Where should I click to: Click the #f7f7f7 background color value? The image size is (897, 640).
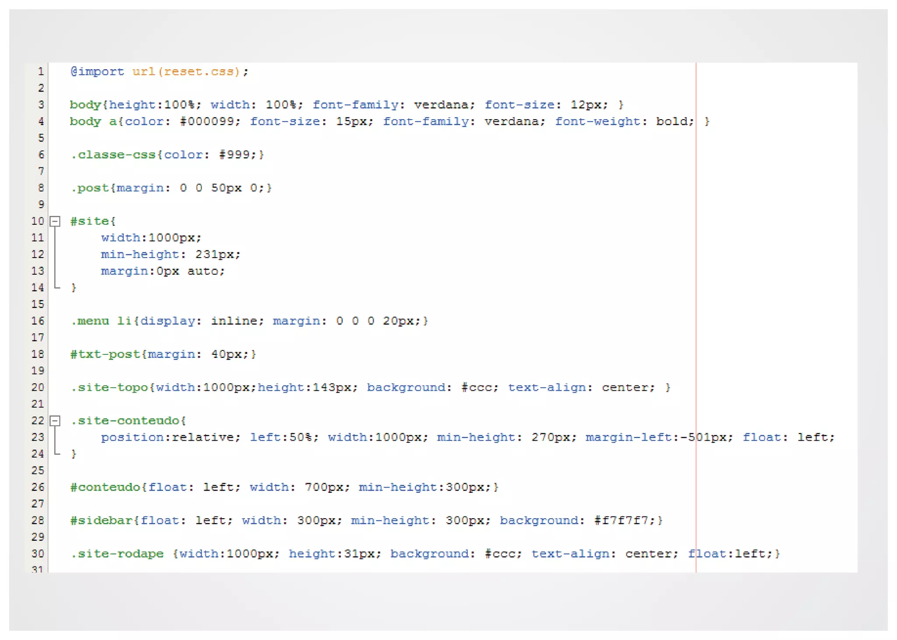tap(621, 520)
